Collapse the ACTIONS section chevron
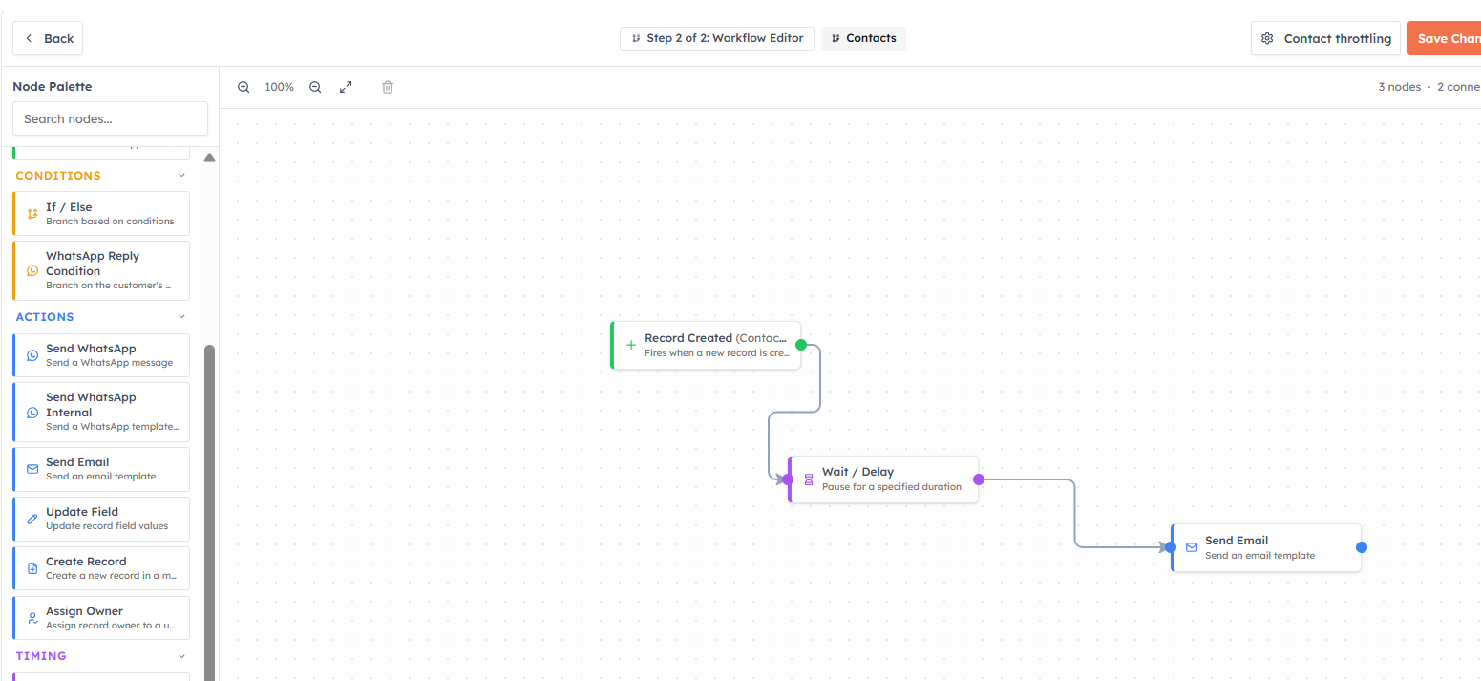 pyautogui.click(x=182, y=317)
